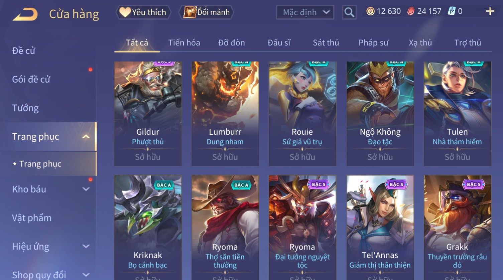The image size is (503, 280).
Task: Click the red ruby currency icon
Action: click(x=411, y=11)
